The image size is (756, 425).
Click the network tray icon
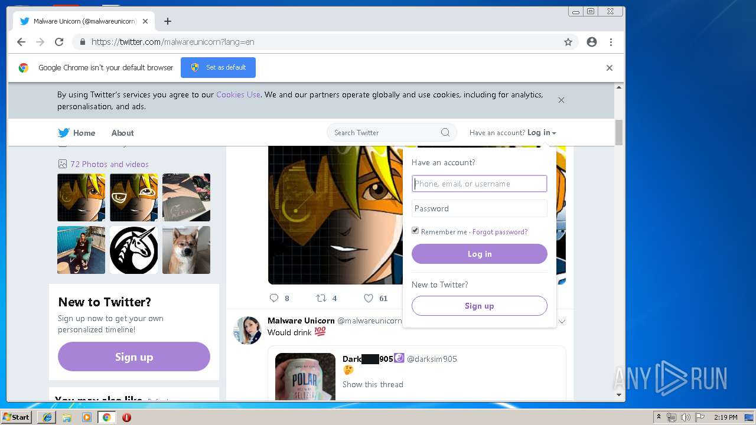pos(672,417)
